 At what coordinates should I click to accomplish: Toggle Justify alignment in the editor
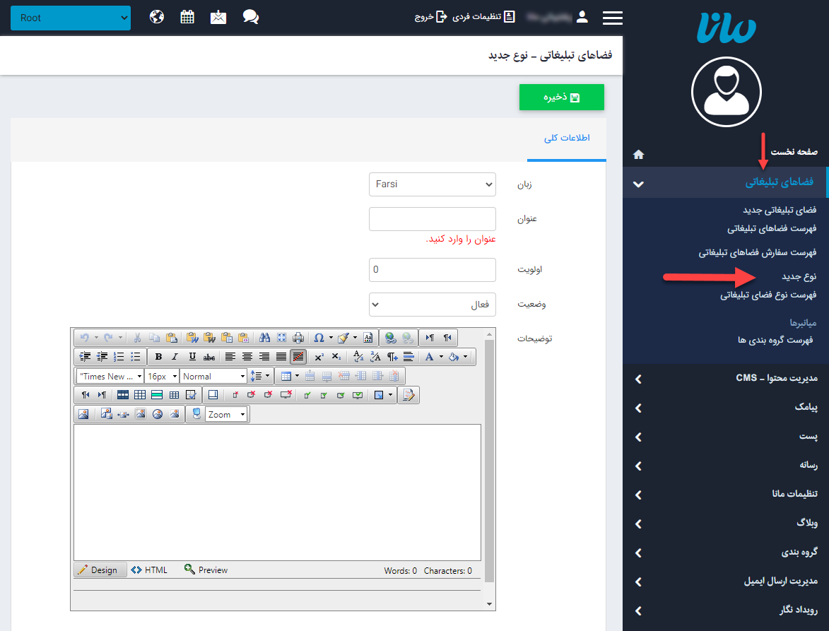click(281, 357)
